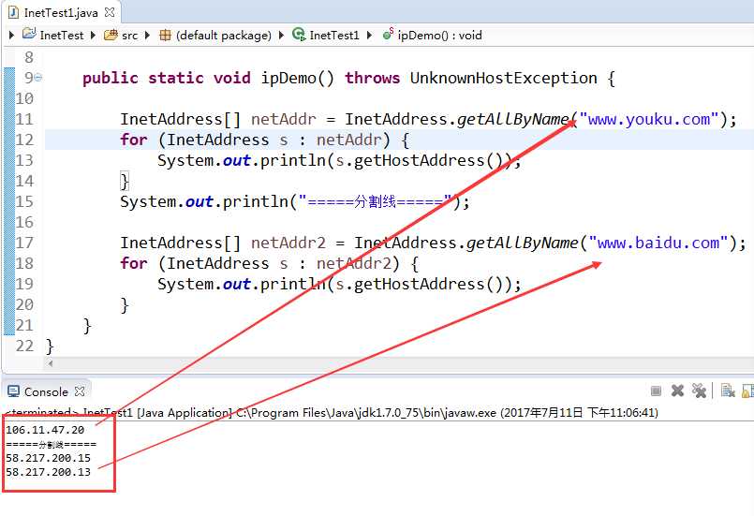Click getAllByName call on line 11
This screenshot has width=754, height=516.
[512, 119]
